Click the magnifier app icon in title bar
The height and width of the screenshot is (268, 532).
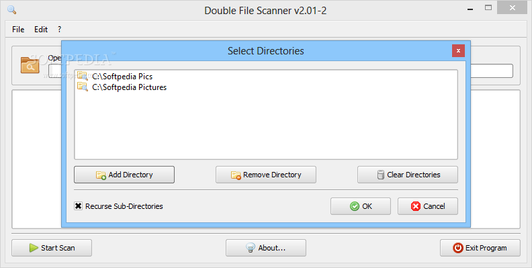pyautogui.click(x=11, y=10)
